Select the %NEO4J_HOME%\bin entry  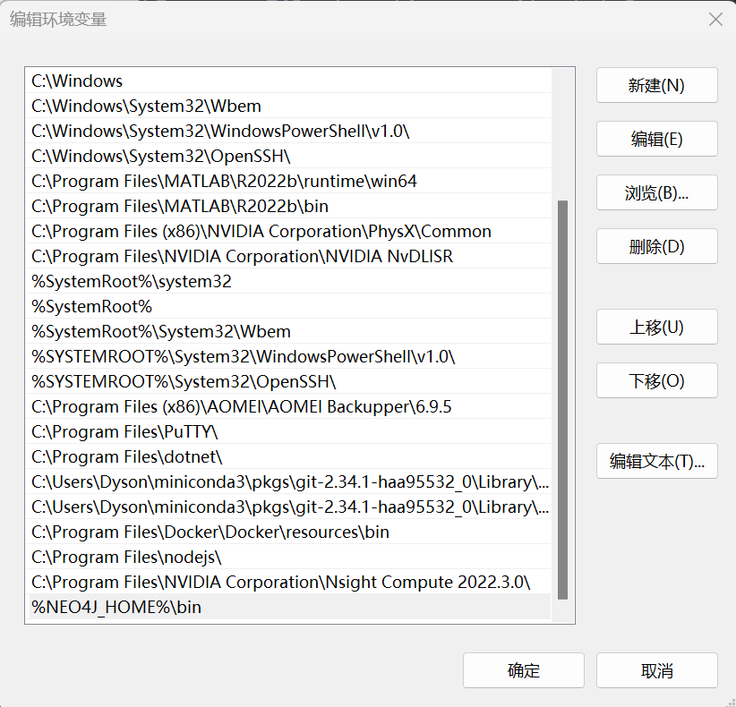click(288, 607)
